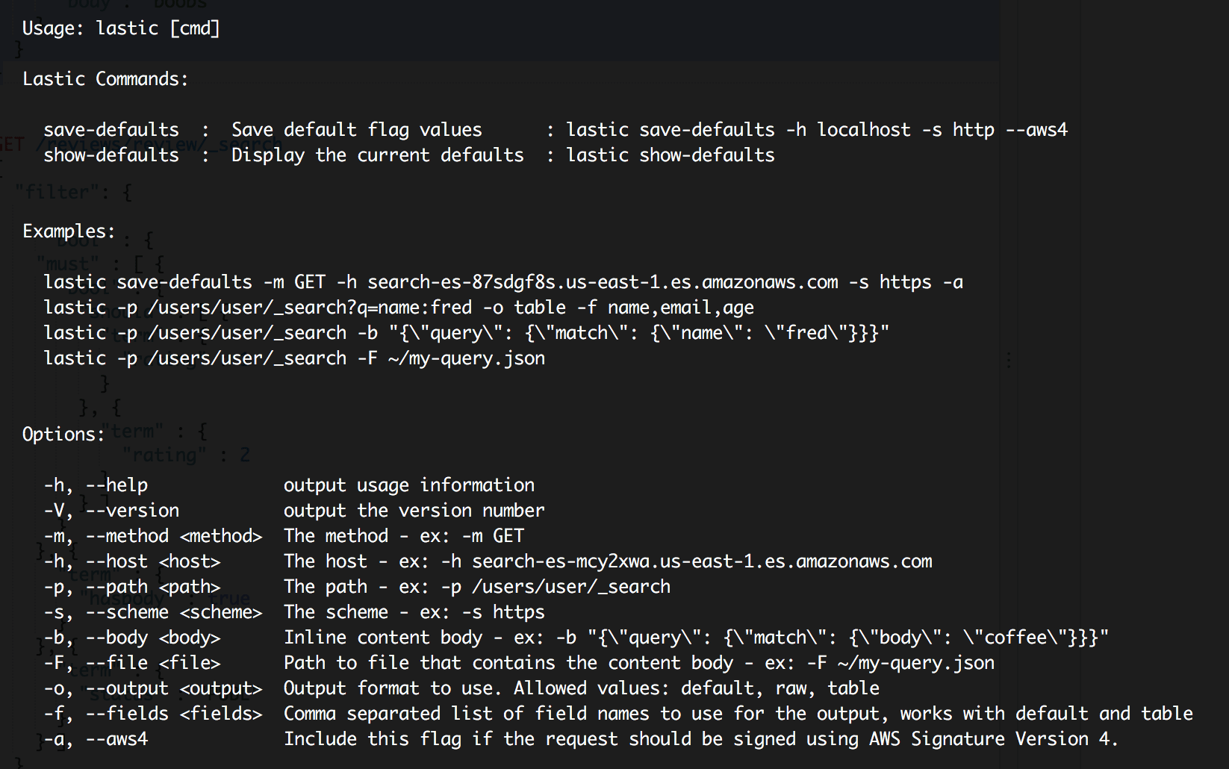Click 'Path to file that contains the content body'
Screen dimensions: 1229x769
click(x=639, y=663)
